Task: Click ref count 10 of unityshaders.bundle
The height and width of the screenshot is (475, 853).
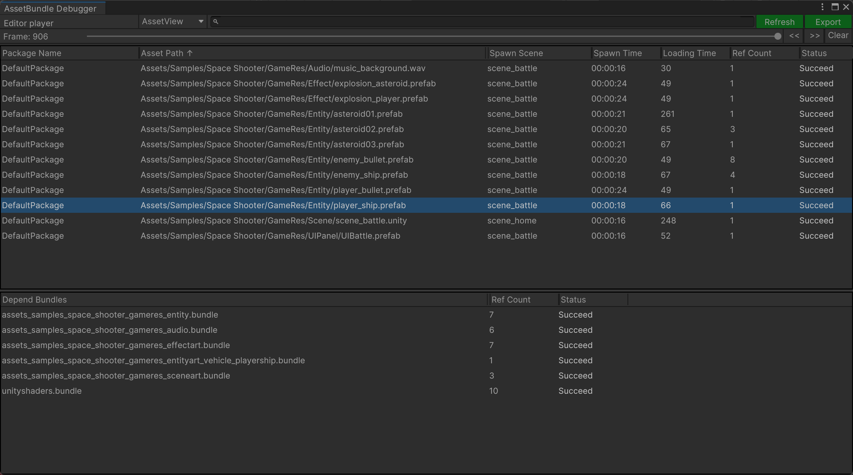Action: click(493, 391)
